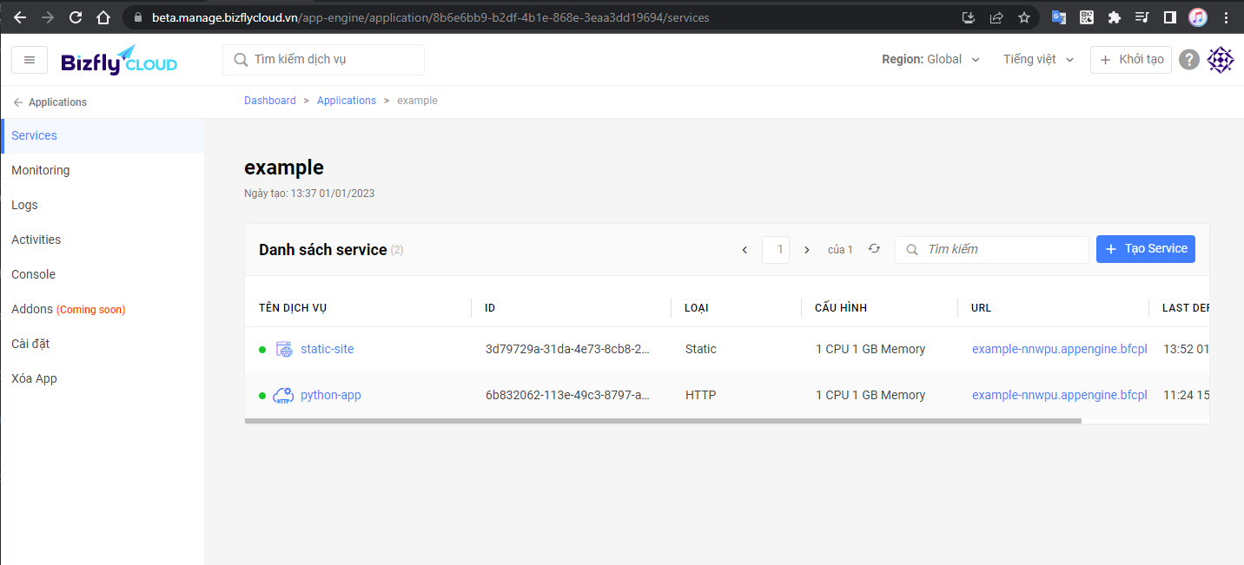Open the python-app service link

click(330, 395)
